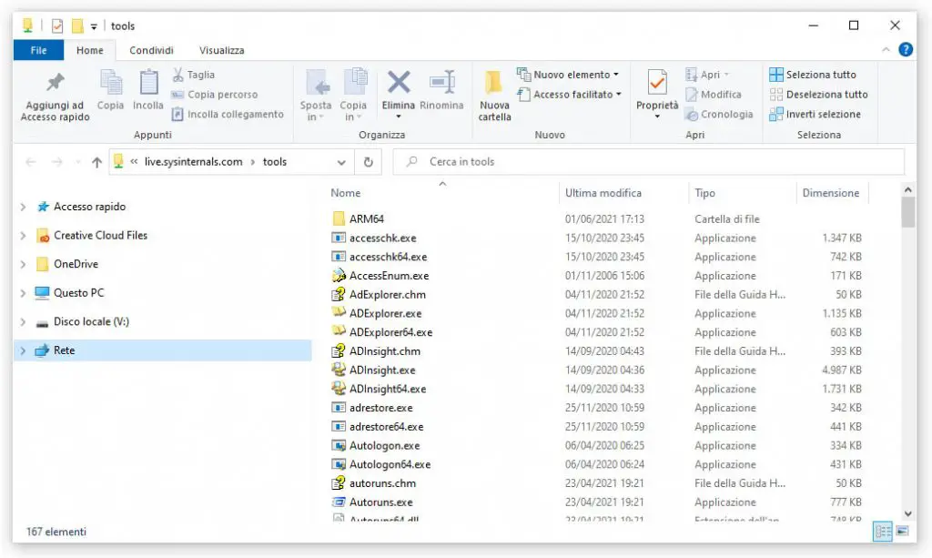The height and width of the screenshot is (558, 932).
Task: Click the Cerca in tools search box
Action: pyautogui.click(x=649, y=162)
